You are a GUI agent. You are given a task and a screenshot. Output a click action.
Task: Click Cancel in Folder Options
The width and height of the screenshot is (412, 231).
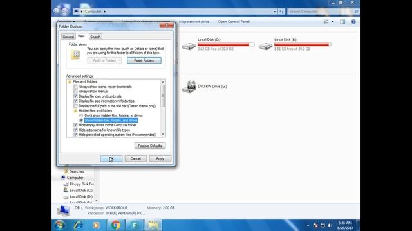[x=136, y=158]
